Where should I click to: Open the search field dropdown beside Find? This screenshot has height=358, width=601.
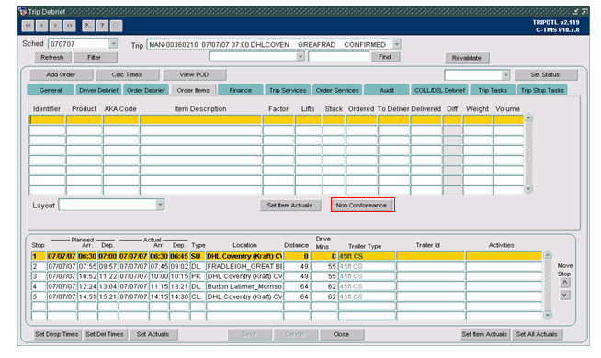point(300,57)
